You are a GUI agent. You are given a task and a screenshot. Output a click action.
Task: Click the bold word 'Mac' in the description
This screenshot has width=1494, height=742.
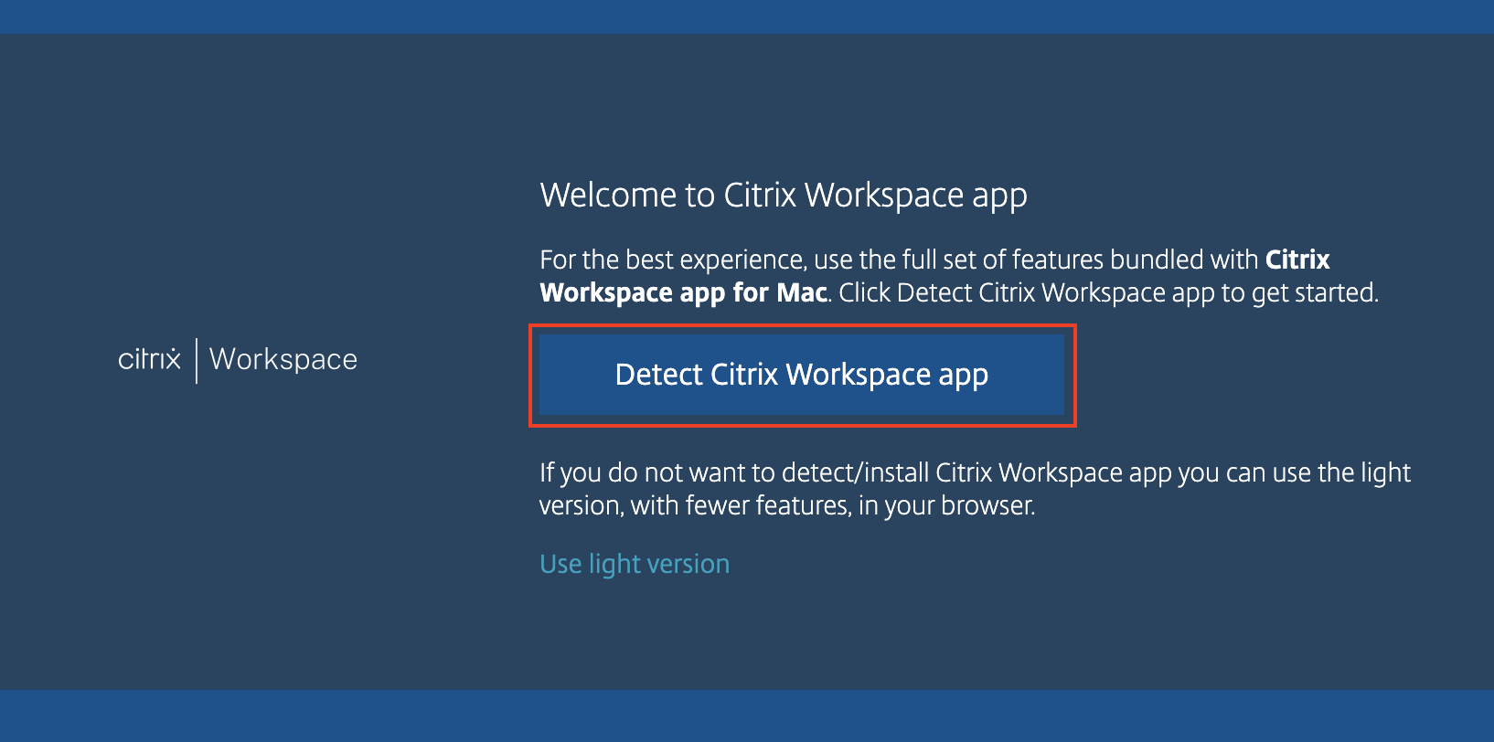(801, 293)
